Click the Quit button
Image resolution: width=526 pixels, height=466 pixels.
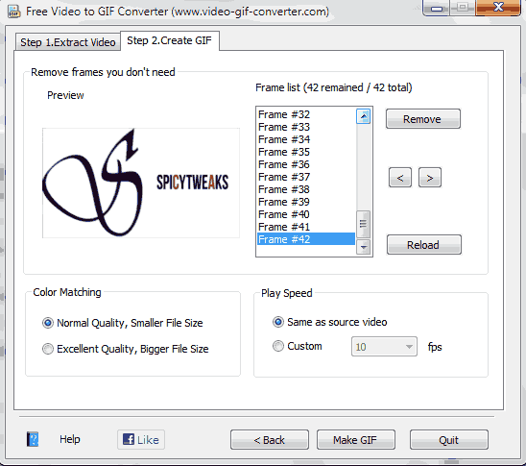pyautogui.click(x=449, y=440)
